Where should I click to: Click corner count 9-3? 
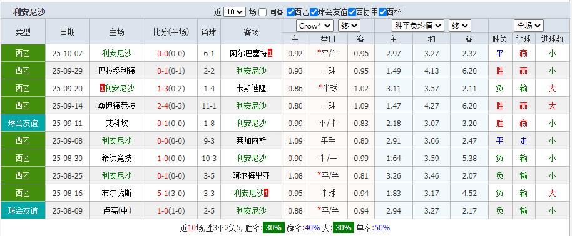tap(209, 140)
